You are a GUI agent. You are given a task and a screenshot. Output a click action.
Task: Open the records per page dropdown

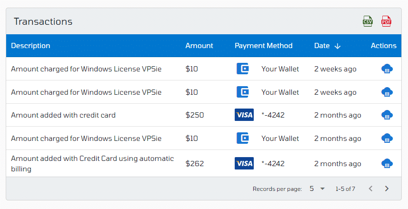click(x=317, y=189)
